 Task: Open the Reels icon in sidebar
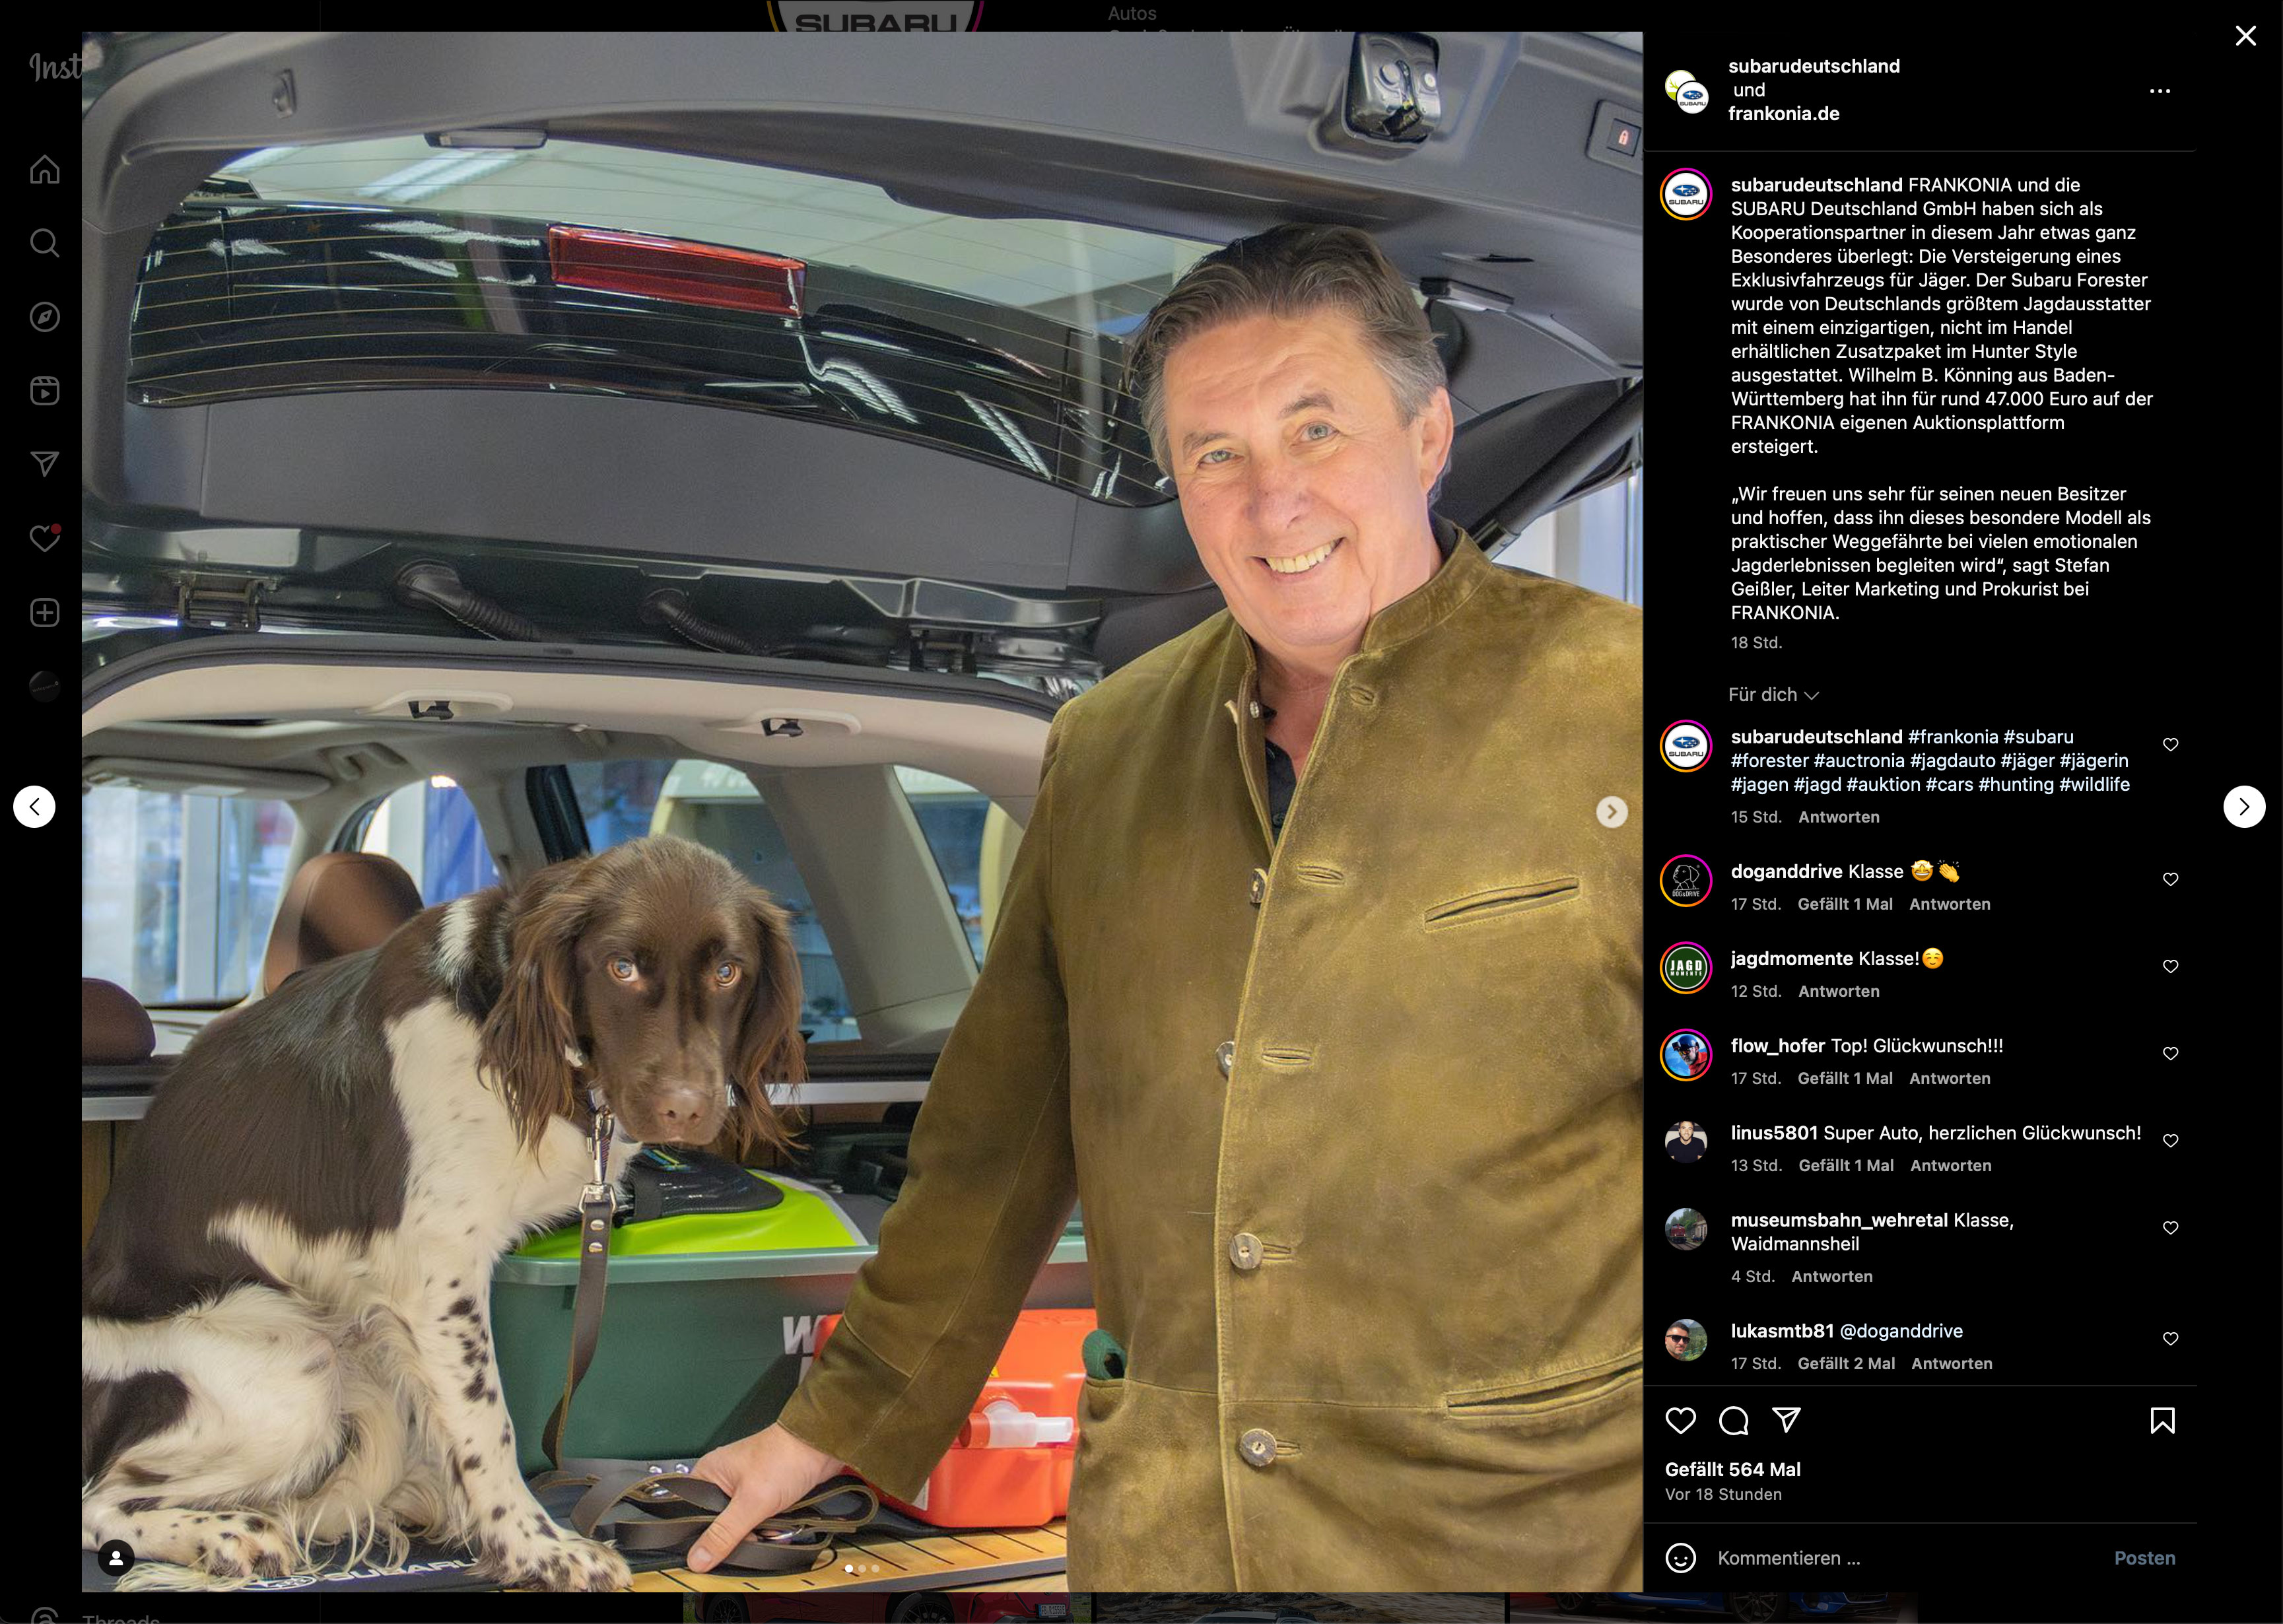point(44,390)
